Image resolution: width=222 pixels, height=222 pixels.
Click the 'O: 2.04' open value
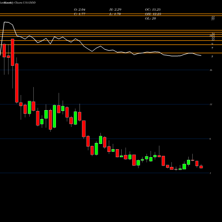click(x=79, y=10)
